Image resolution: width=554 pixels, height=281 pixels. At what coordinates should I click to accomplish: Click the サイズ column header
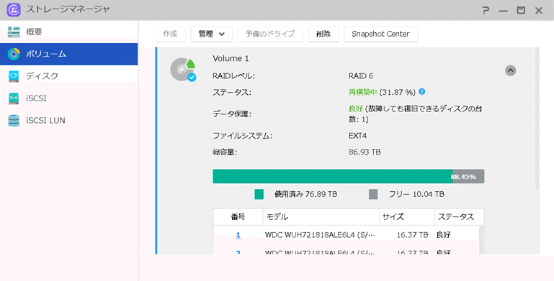pyautogui.click(x=407, y=217)
